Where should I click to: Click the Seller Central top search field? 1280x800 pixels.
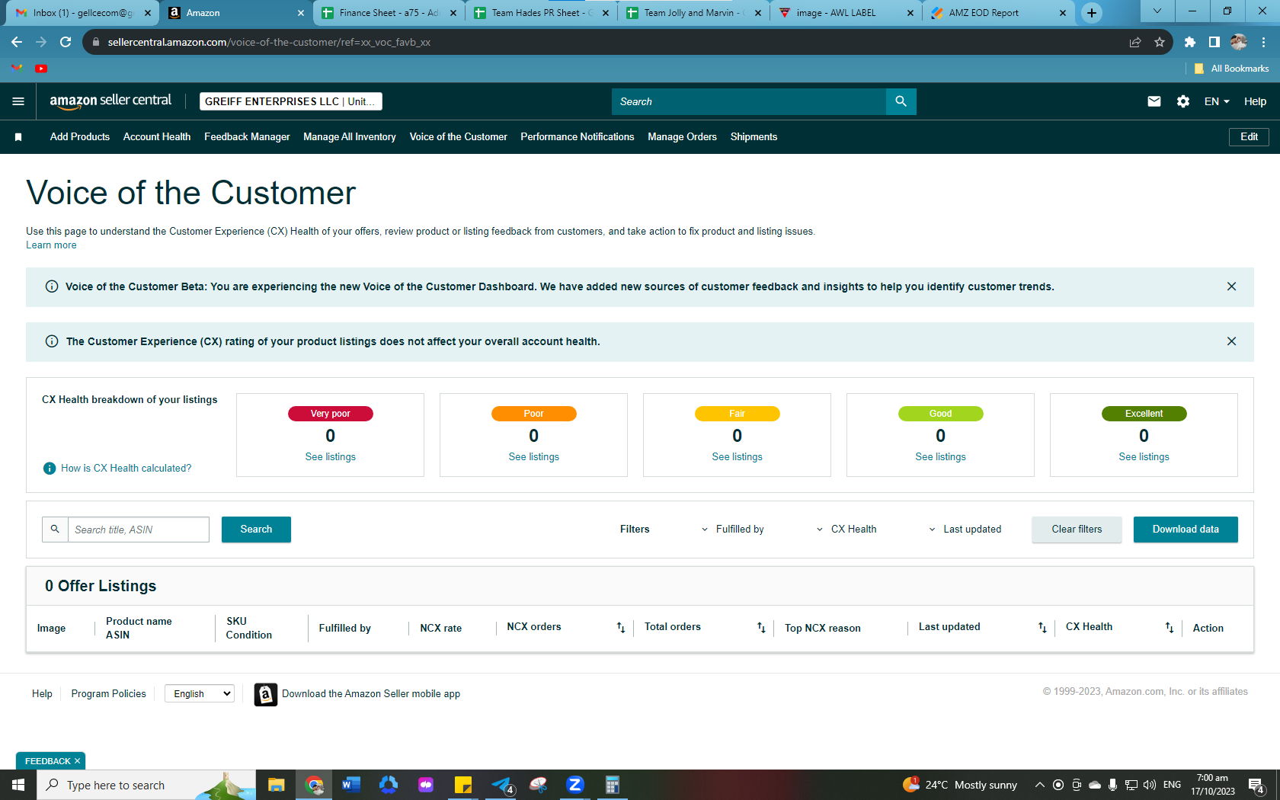pos(749,101)
